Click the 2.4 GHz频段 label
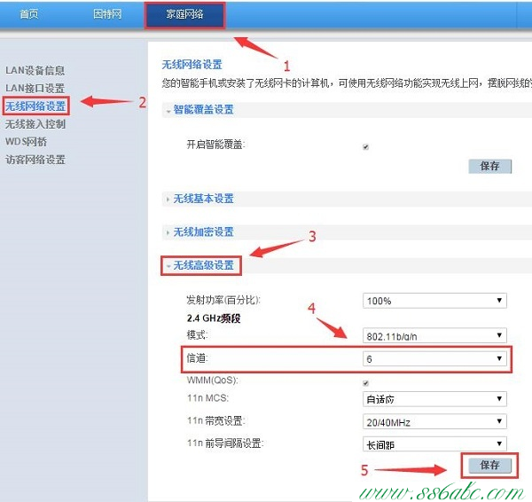Viewport: 532px width, 502px height. [214, 318]
